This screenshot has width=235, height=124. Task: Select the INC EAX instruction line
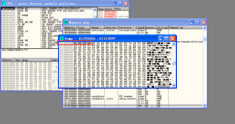(x=30, y=38)
